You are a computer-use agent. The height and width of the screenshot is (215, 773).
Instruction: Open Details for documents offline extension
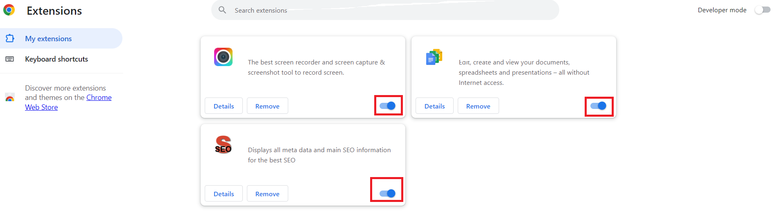pos(434,106)
